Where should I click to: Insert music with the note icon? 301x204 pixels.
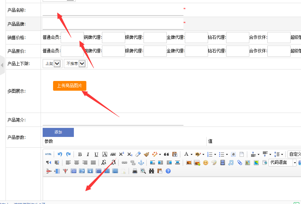(x=231, y=163)
